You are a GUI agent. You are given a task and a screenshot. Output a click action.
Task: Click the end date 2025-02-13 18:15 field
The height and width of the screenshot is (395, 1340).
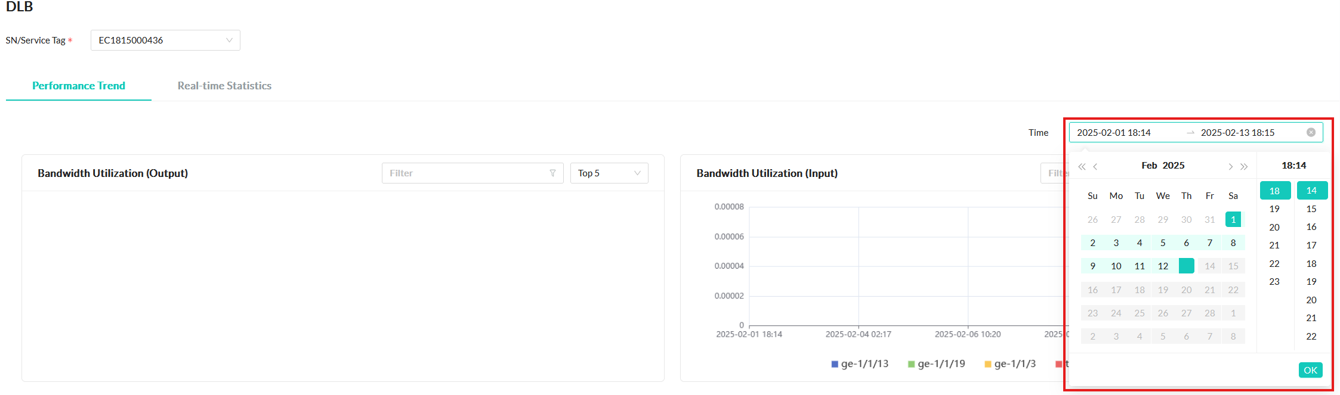point(1237,132)
